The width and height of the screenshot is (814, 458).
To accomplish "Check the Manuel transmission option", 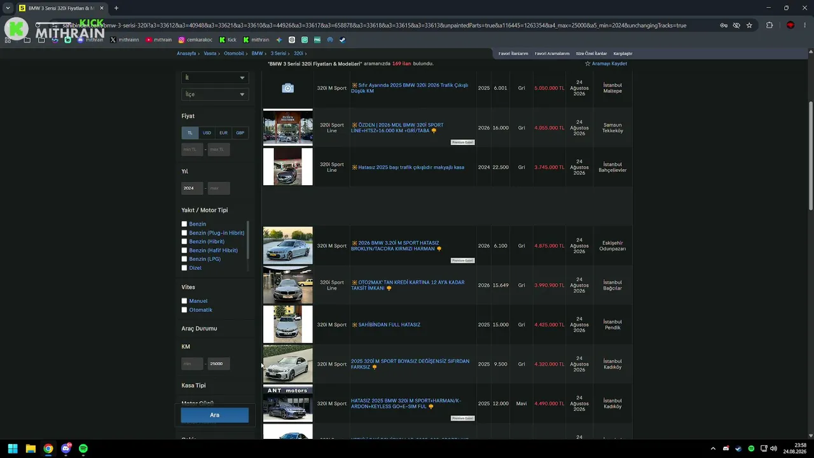I will pyautogui.click(x=184, y=301).
